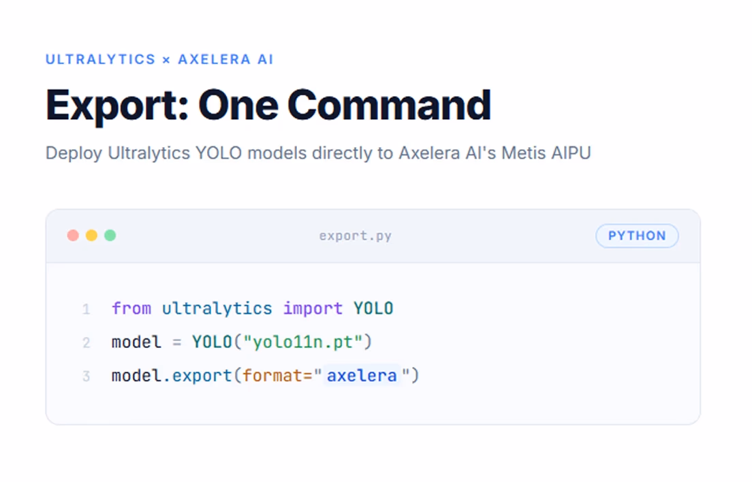
Task: Click the yellow window dot
Action: click(x=91, y=236)
